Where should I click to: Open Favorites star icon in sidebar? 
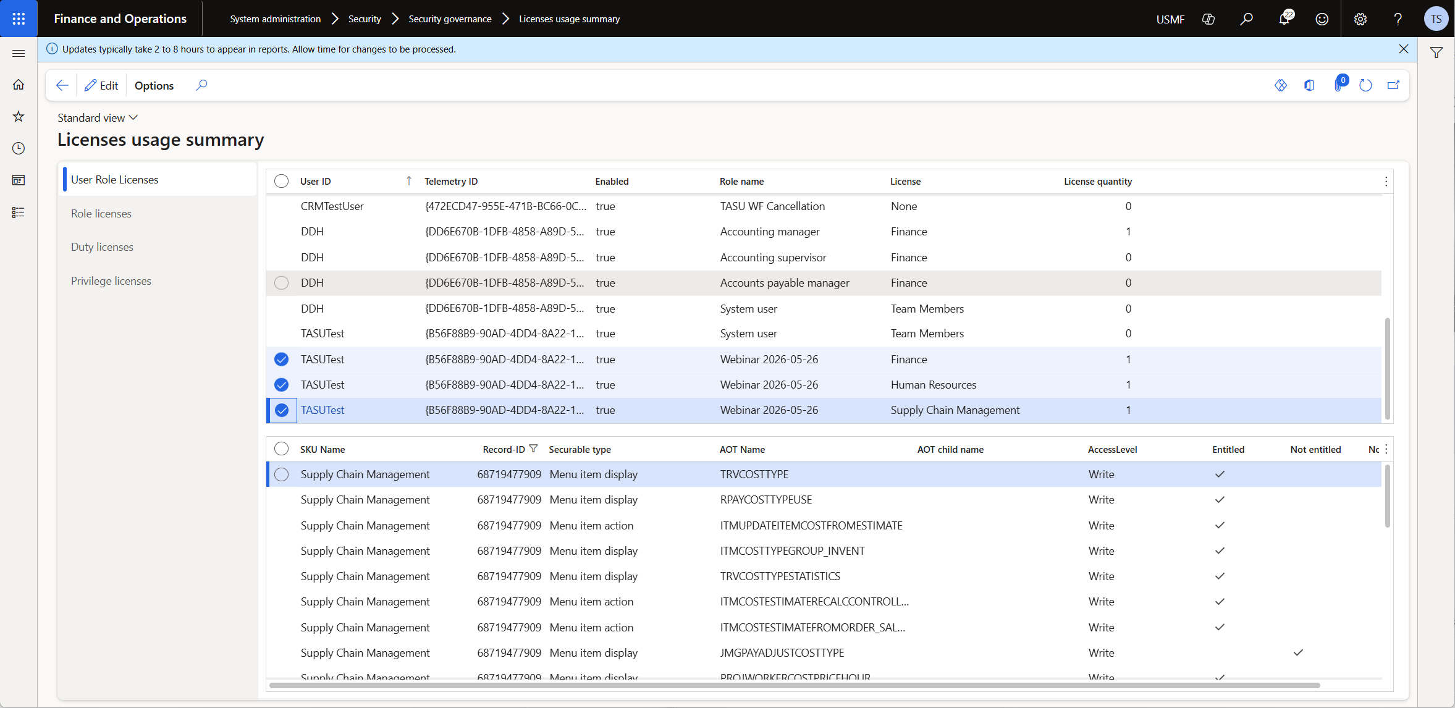click(19, 116)
